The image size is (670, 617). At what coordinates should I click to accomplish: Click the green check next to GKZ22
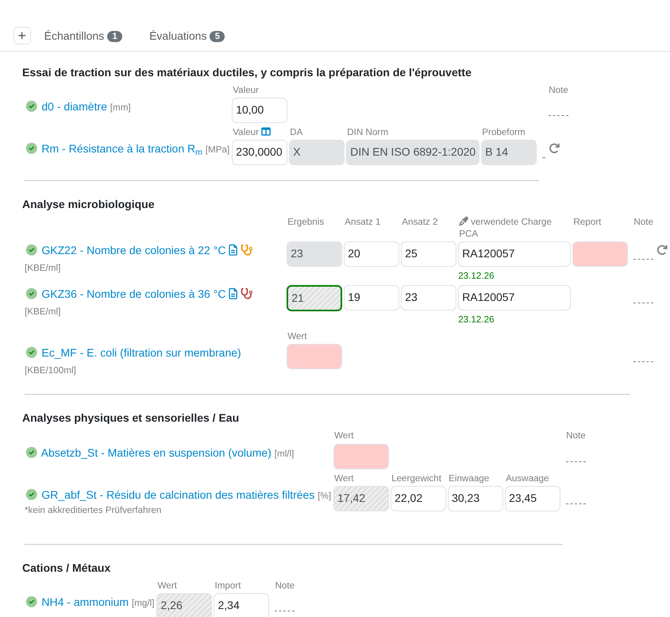click(x=31, y=250)
